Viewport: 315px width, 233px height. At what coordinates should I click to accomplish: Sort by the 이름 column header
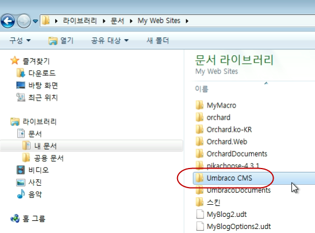coord(202,89)
